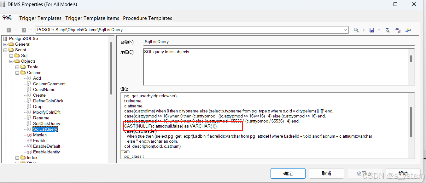Click the Objects folder icon
The image size is (426, 183).
[x=17, y=61]
